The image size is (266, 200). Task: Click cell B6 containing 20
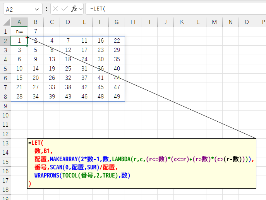coord(36,78)
